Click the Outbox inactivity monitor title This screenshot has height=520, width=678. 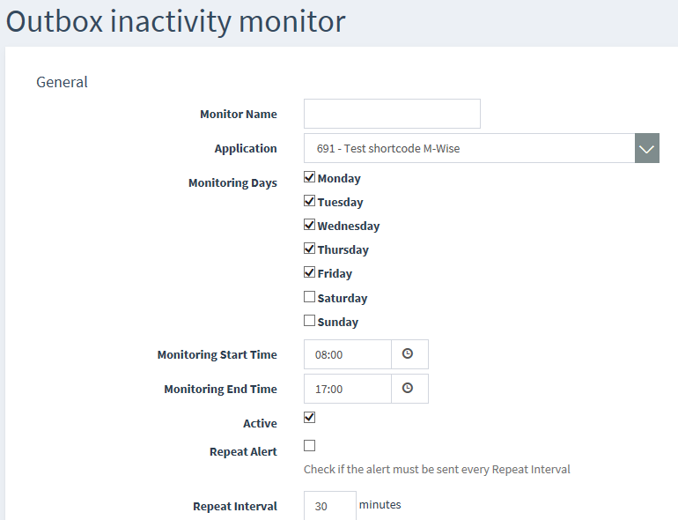click(175, 21)
